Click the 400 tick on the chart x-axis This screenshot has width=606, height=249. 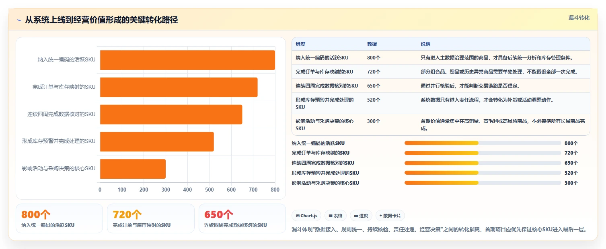coord(187,190)
